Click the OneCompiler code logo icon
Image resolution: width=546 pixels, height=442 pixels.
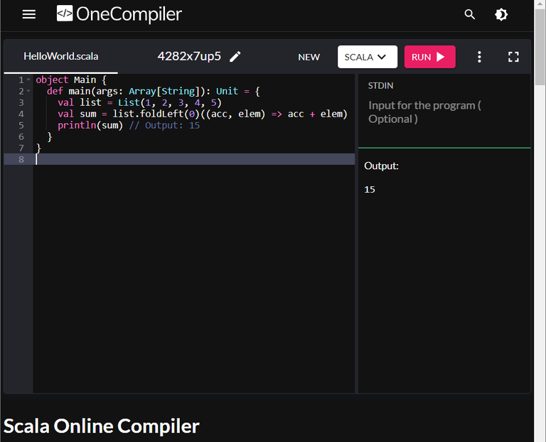click(65, 14)
